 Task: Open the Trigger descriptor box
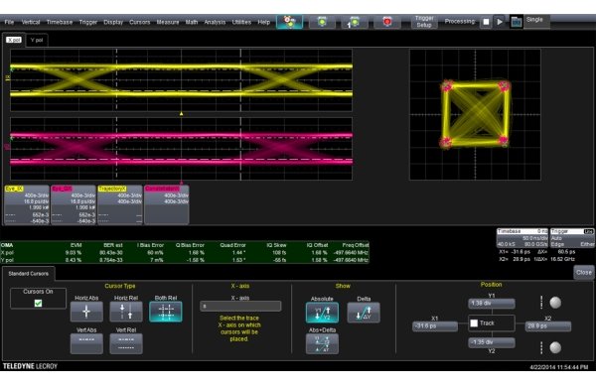coord(572,238)
